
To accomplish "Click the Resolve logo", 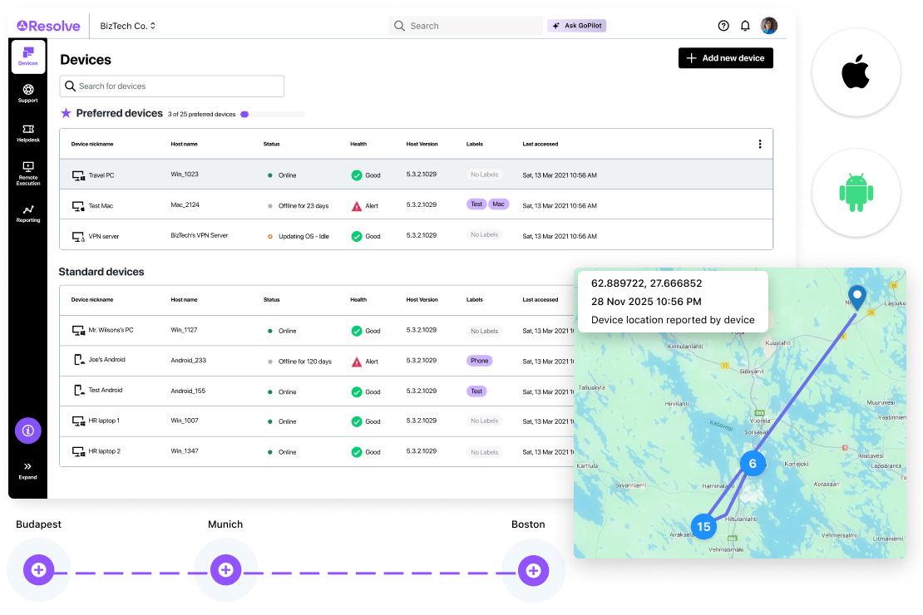I will 47,25.
